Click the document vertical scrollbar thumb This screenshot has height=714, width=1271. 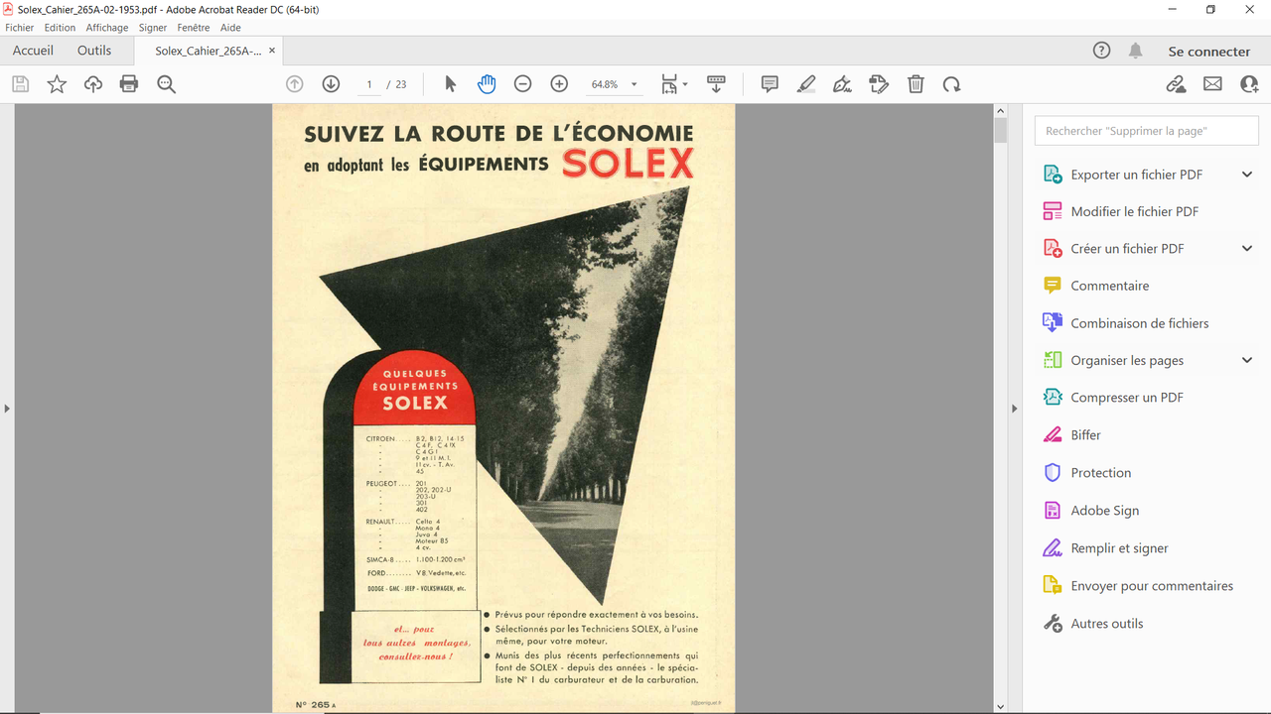pos(1001,131)
